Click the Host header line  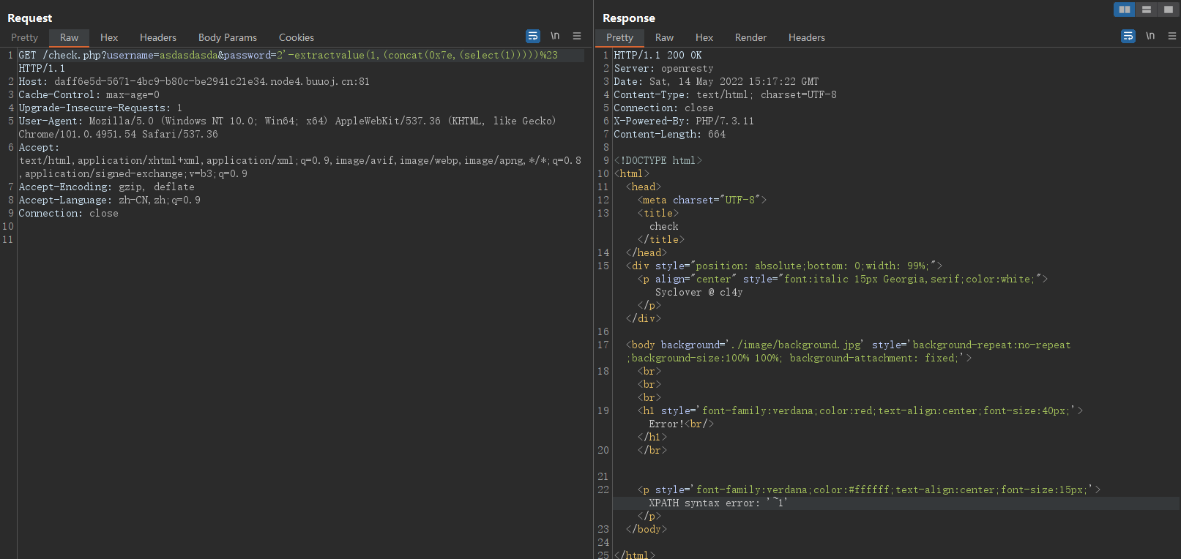[x=194, y=81]
